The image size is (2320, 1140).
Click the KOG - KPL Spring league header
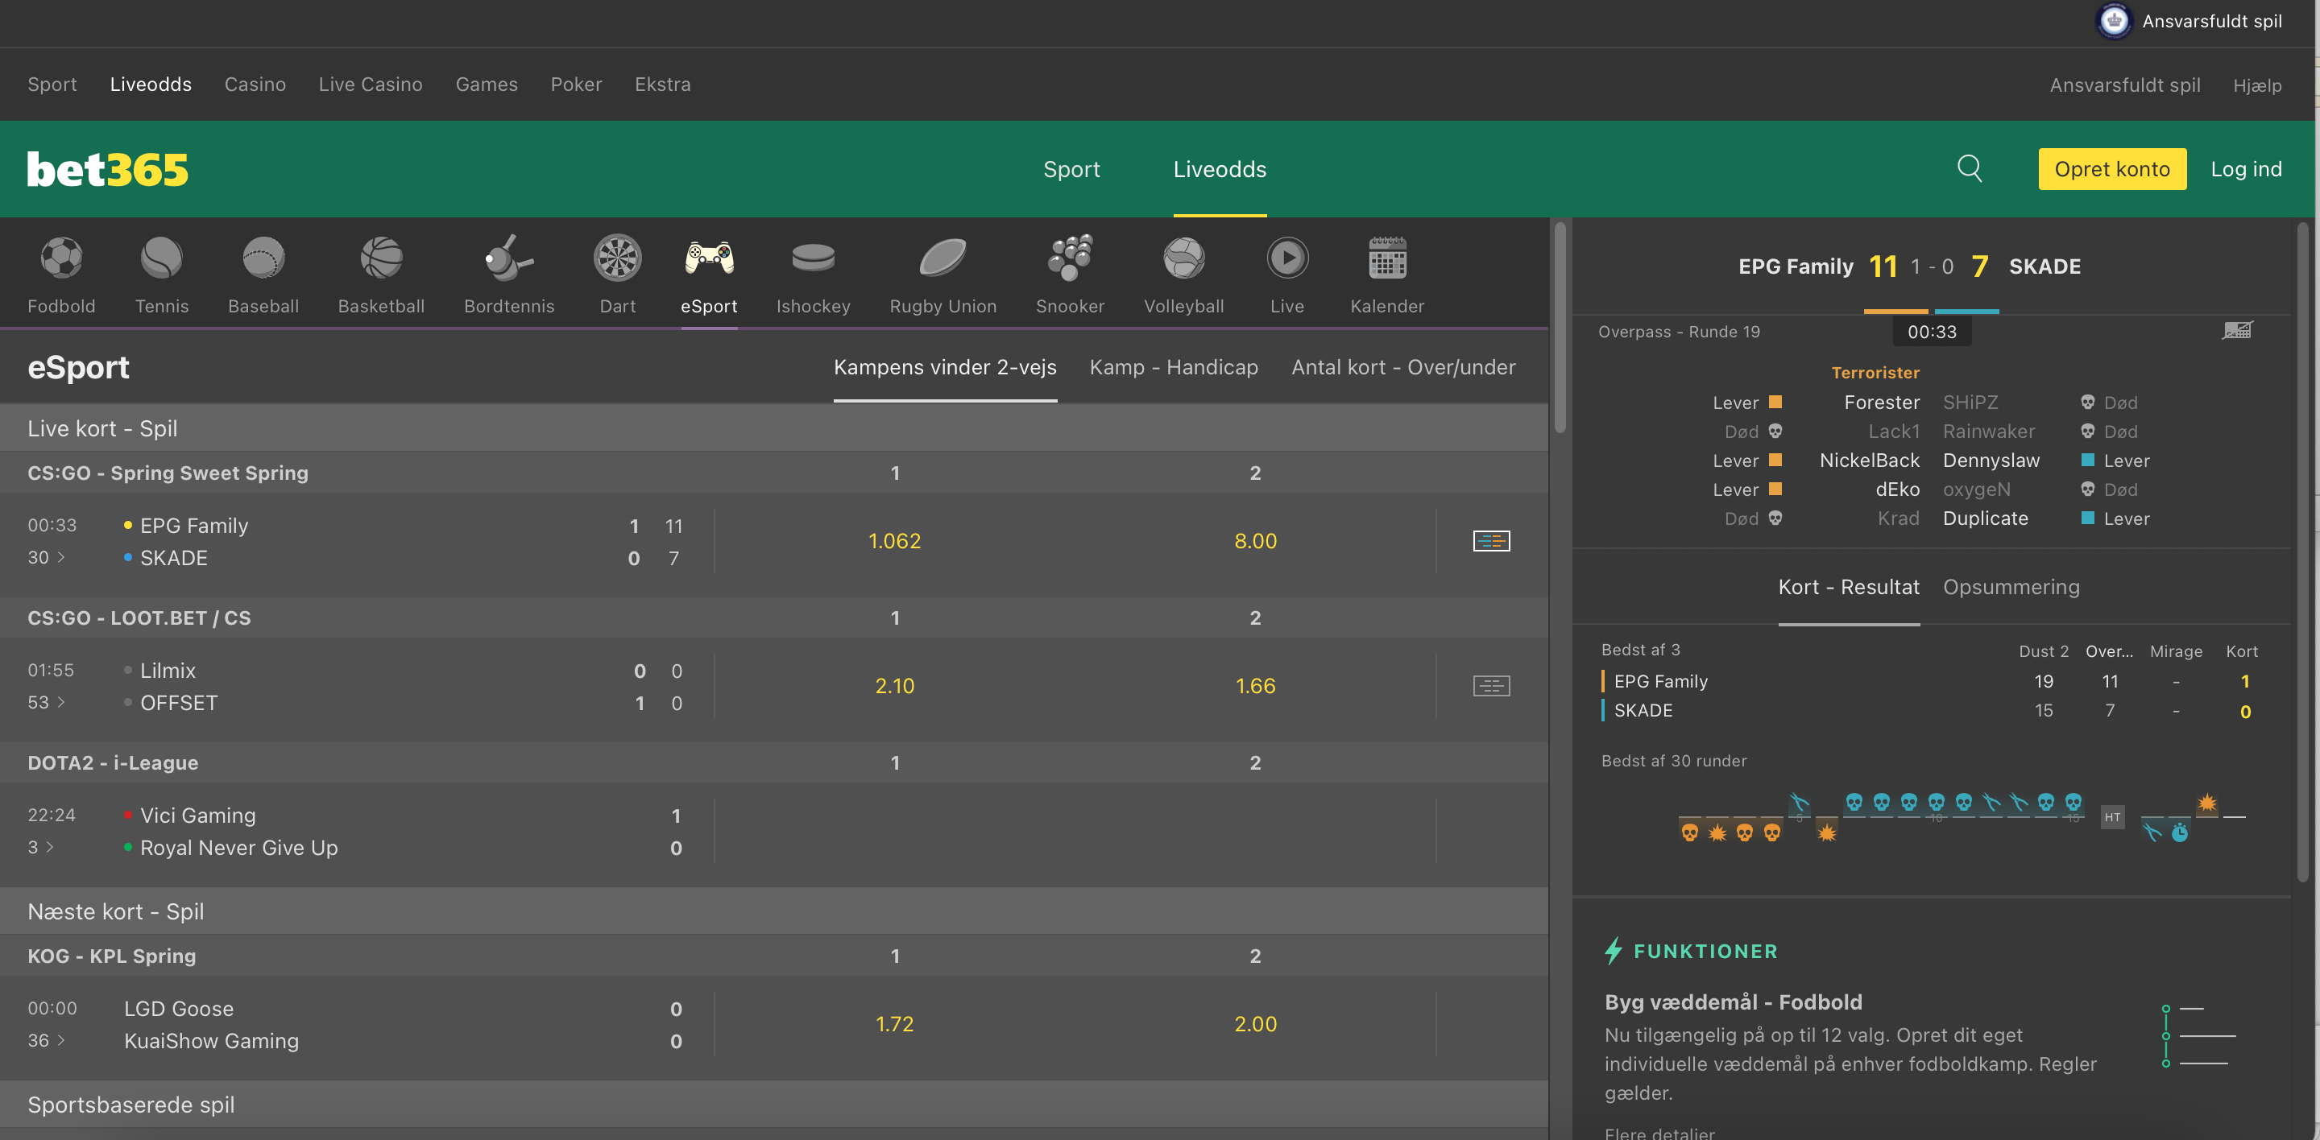coord(773,956)
